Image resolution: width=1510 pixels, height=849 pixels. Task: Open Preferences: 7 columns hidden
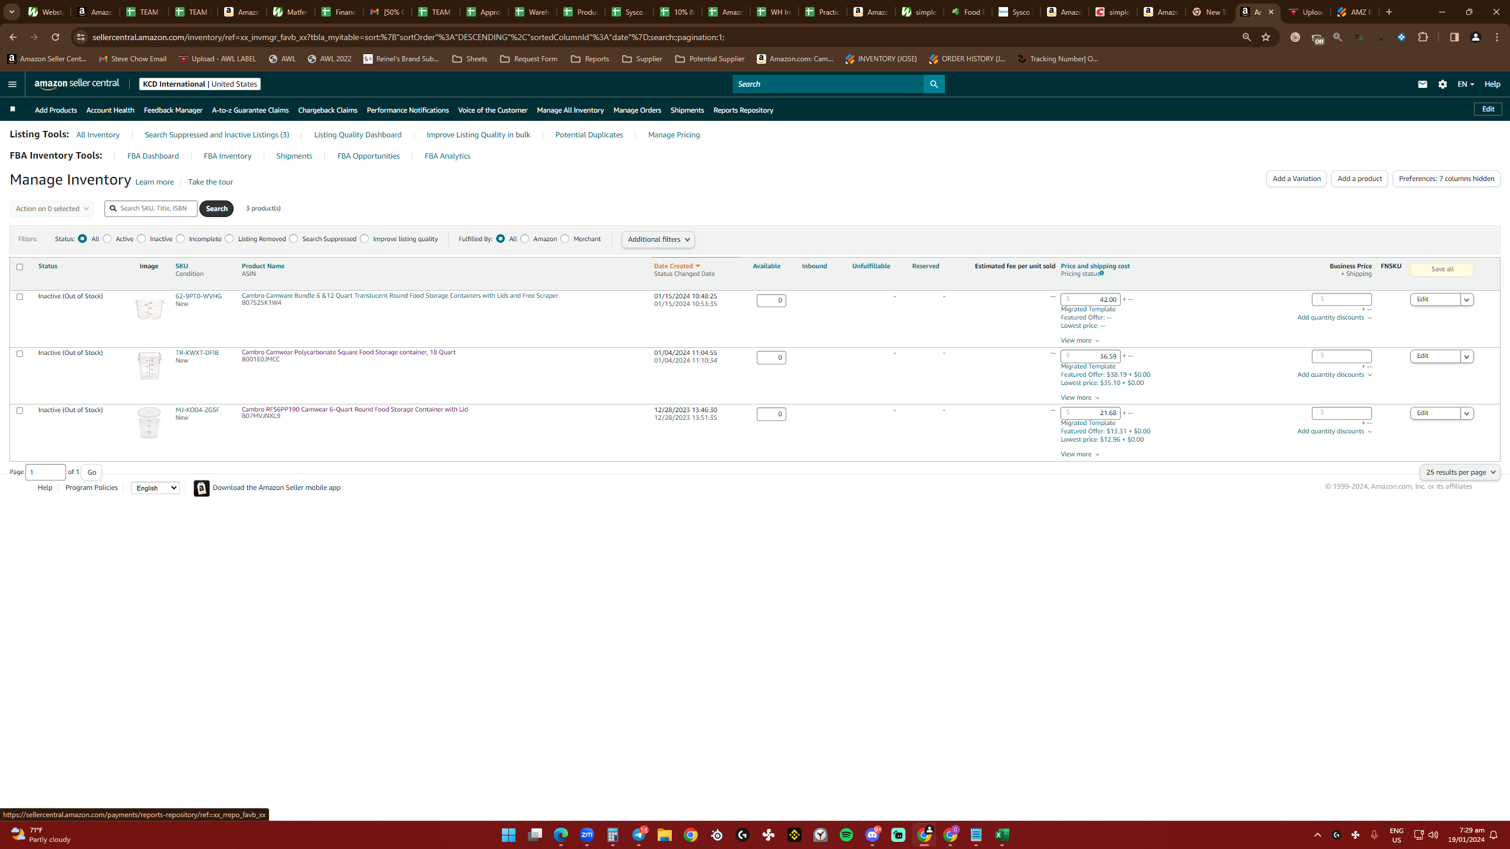point(1446,179)
